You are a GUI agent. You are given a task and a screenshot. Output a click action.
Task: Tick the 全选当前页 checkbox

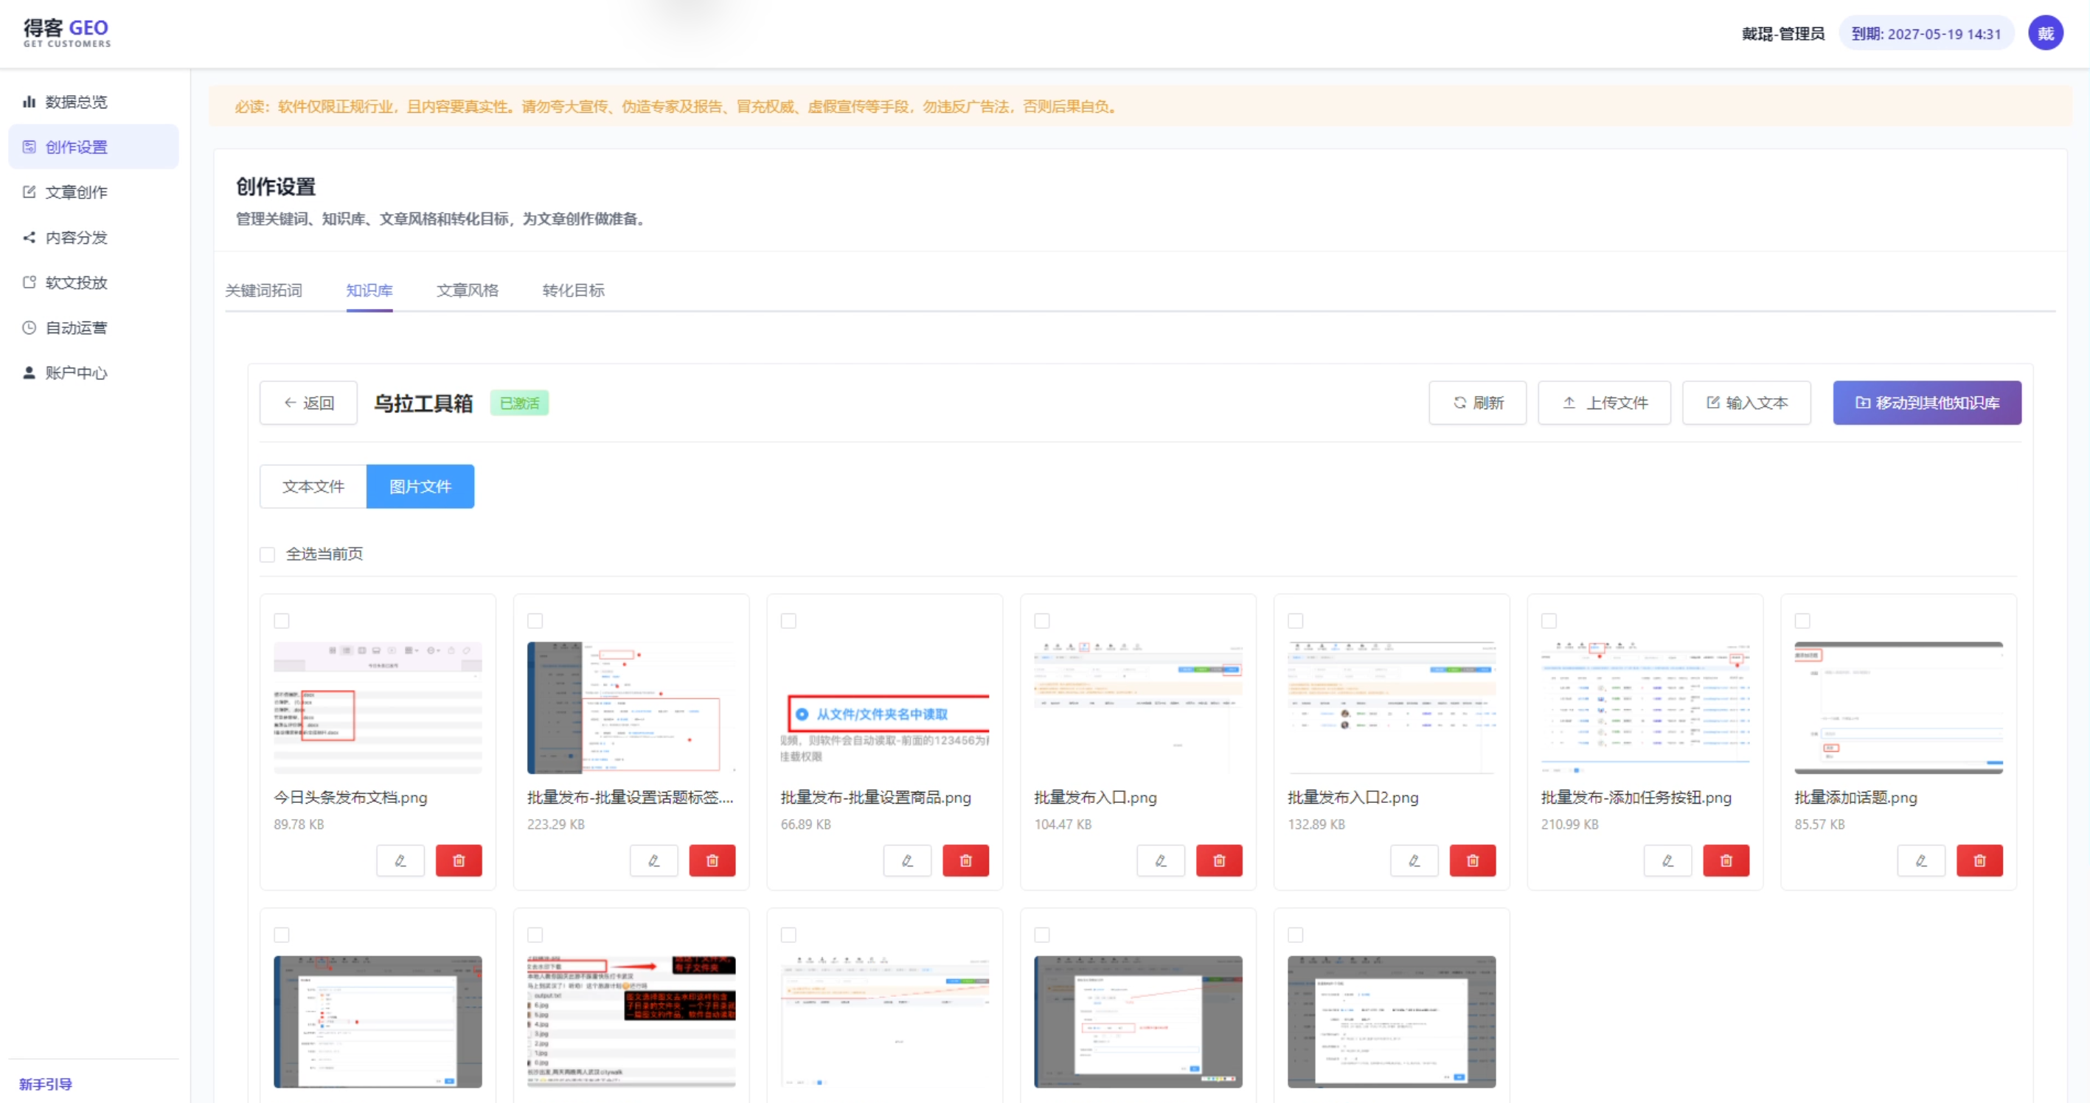[x=267, y=554]
